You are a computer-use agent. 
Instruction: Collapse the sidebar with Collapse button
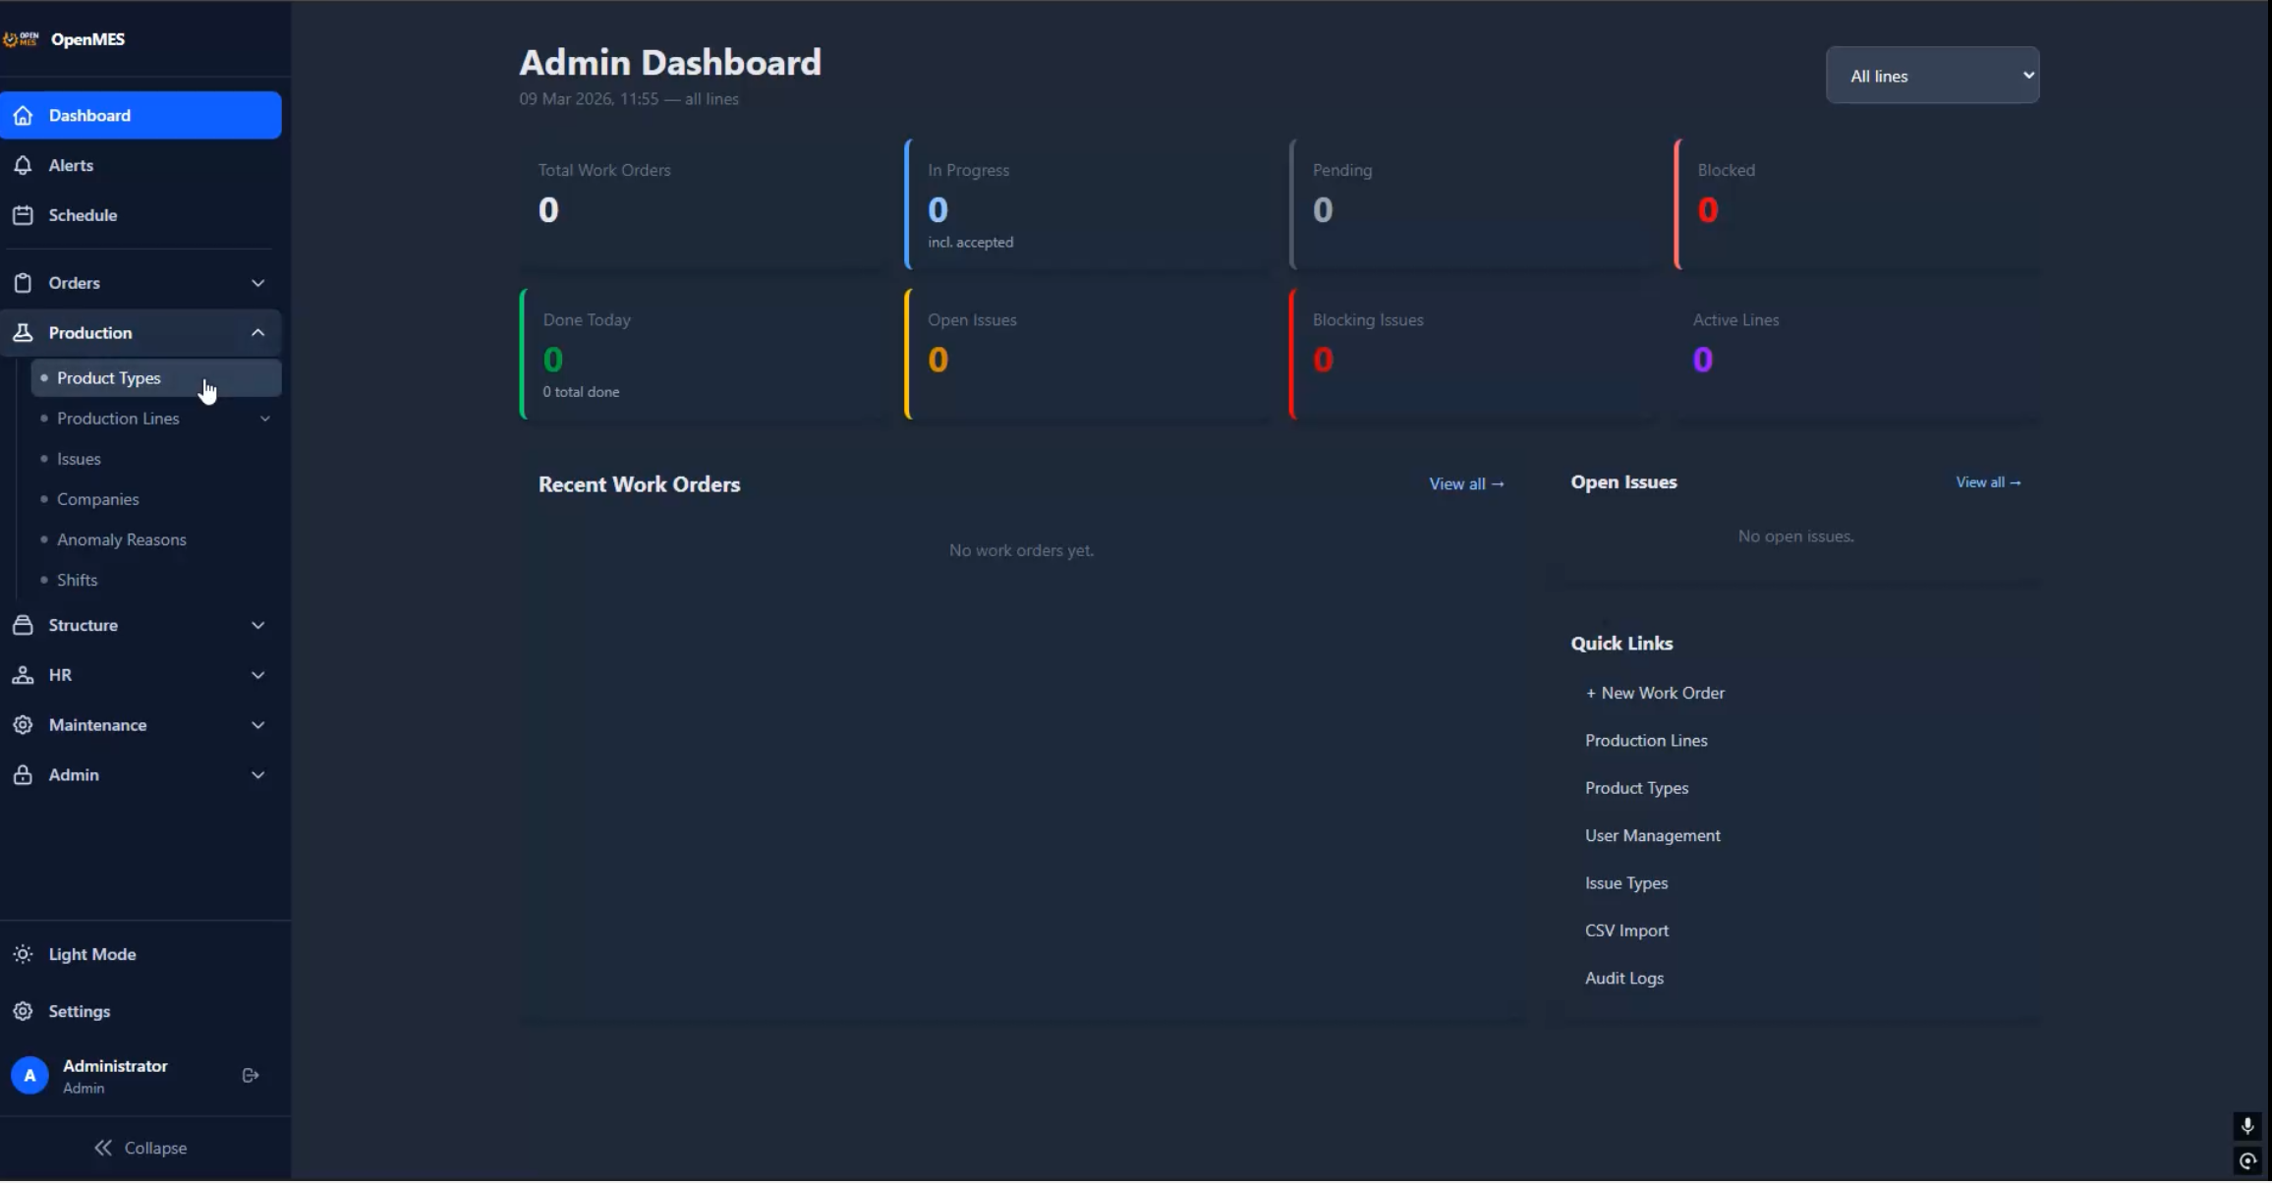[x=141, y=1148]
